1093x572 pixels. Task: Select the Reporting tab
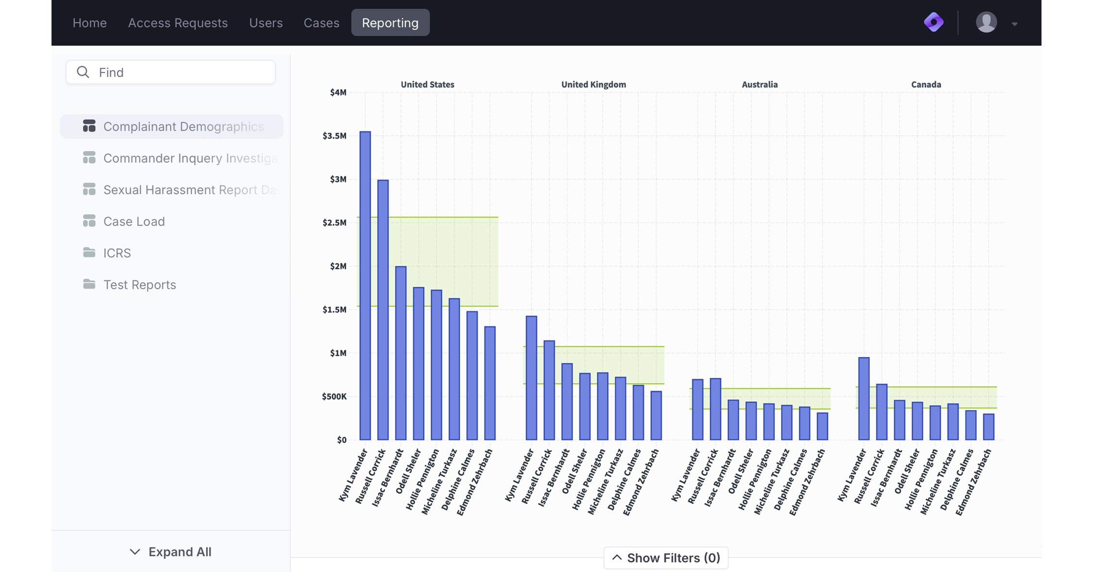pos(390,23)
